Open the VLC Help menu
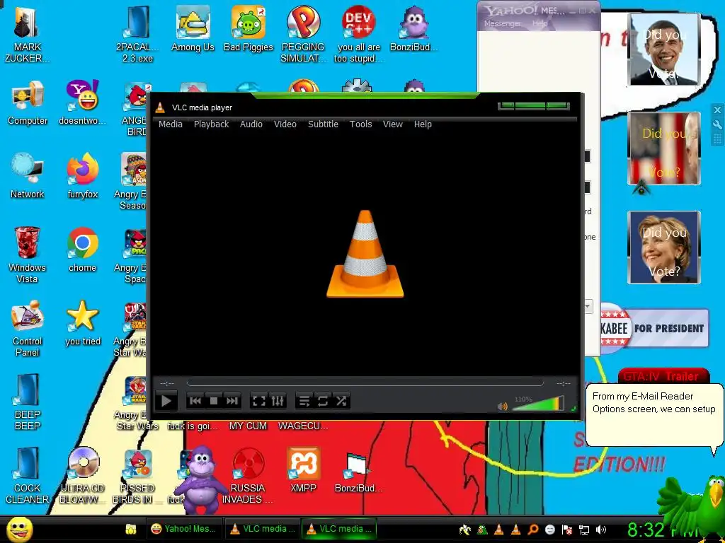The image size is (725, 543). click(423, 124)
